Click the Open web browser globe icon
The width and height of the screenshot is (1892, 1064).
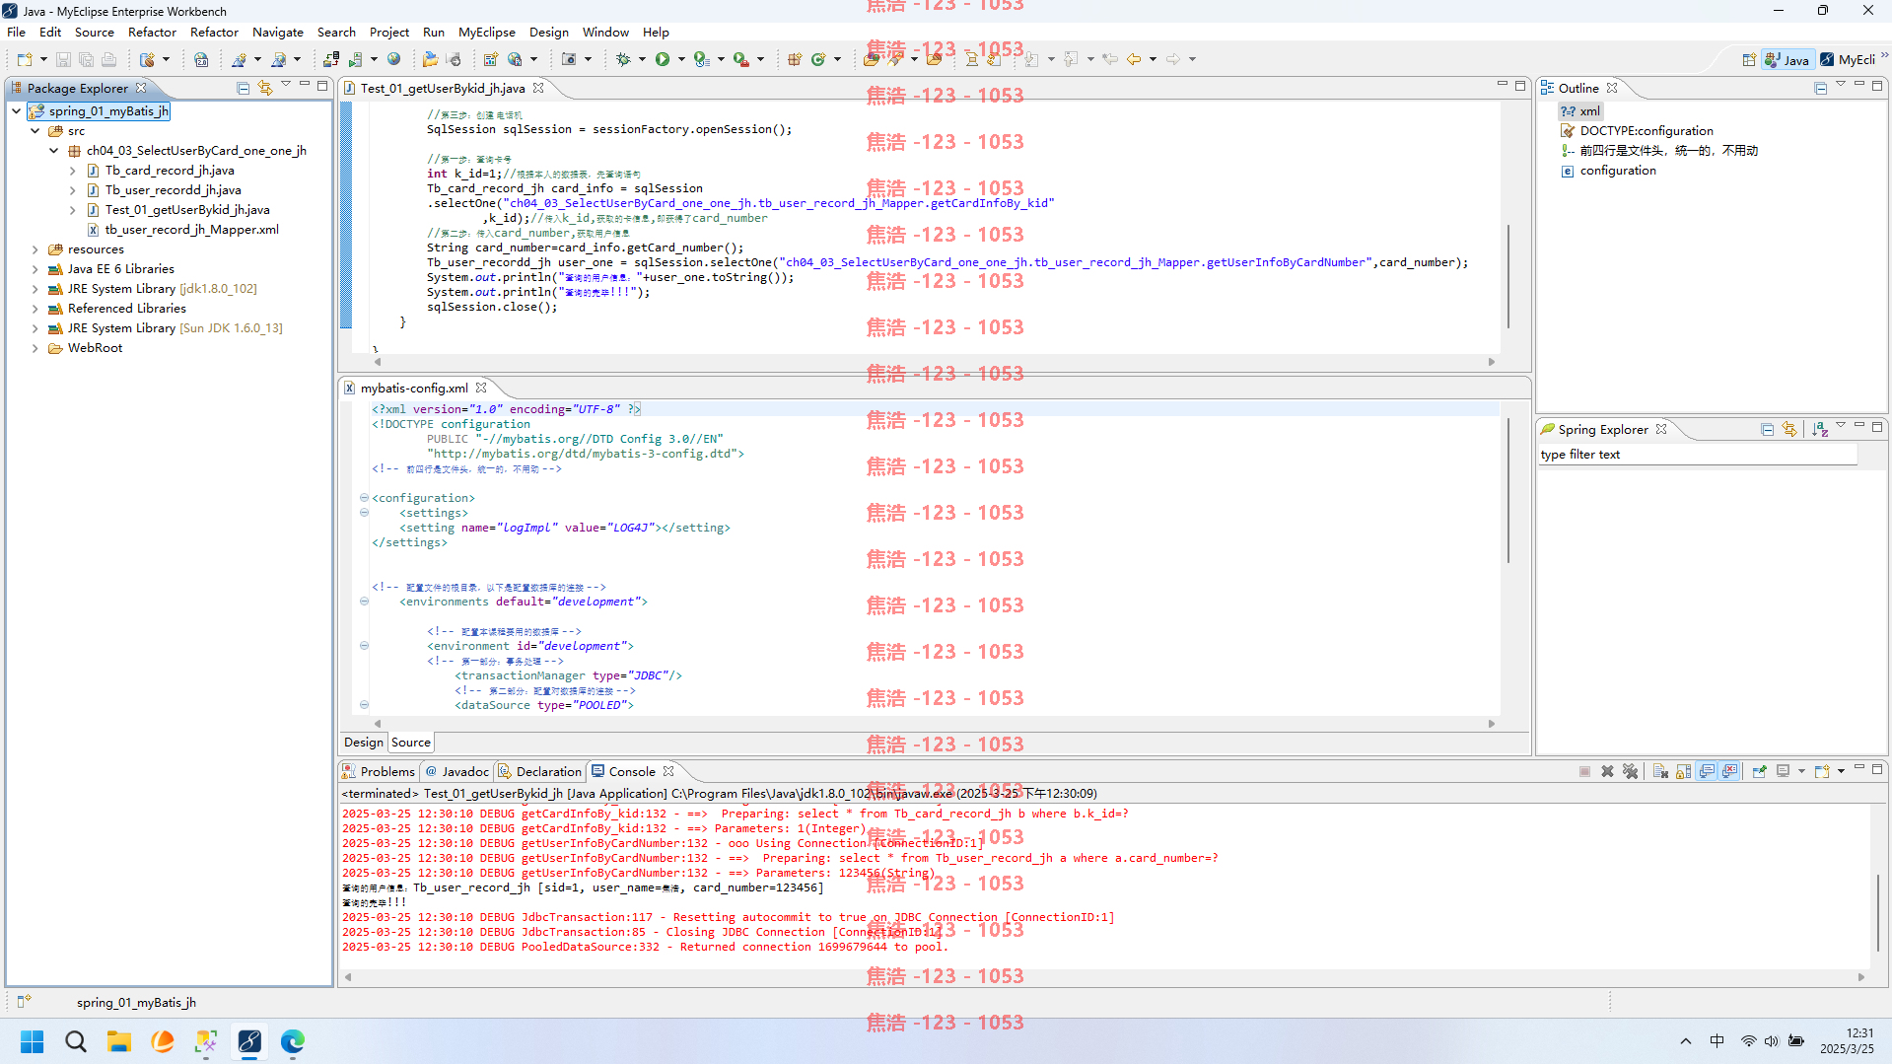pyautogui.click(x=394, y=59)
